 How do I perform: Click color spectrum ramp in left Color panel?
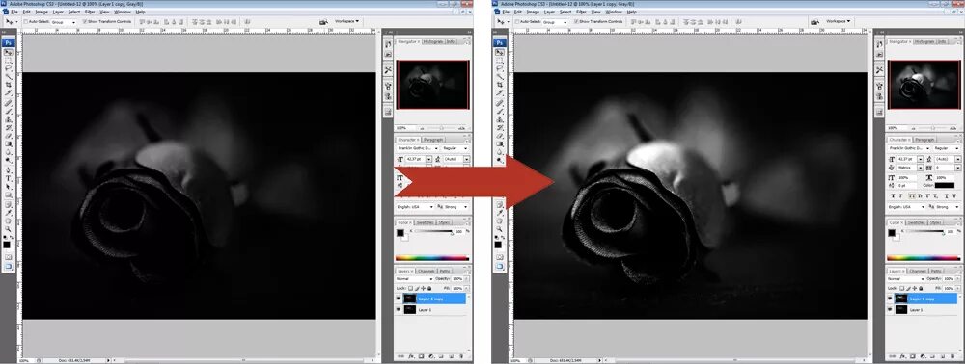coord(432,258)
